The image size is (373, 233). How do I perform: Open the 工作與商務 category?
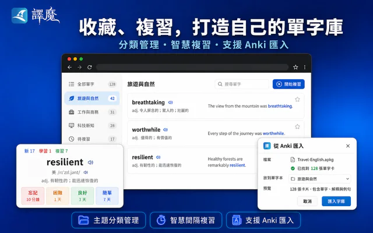coord(92,112)
